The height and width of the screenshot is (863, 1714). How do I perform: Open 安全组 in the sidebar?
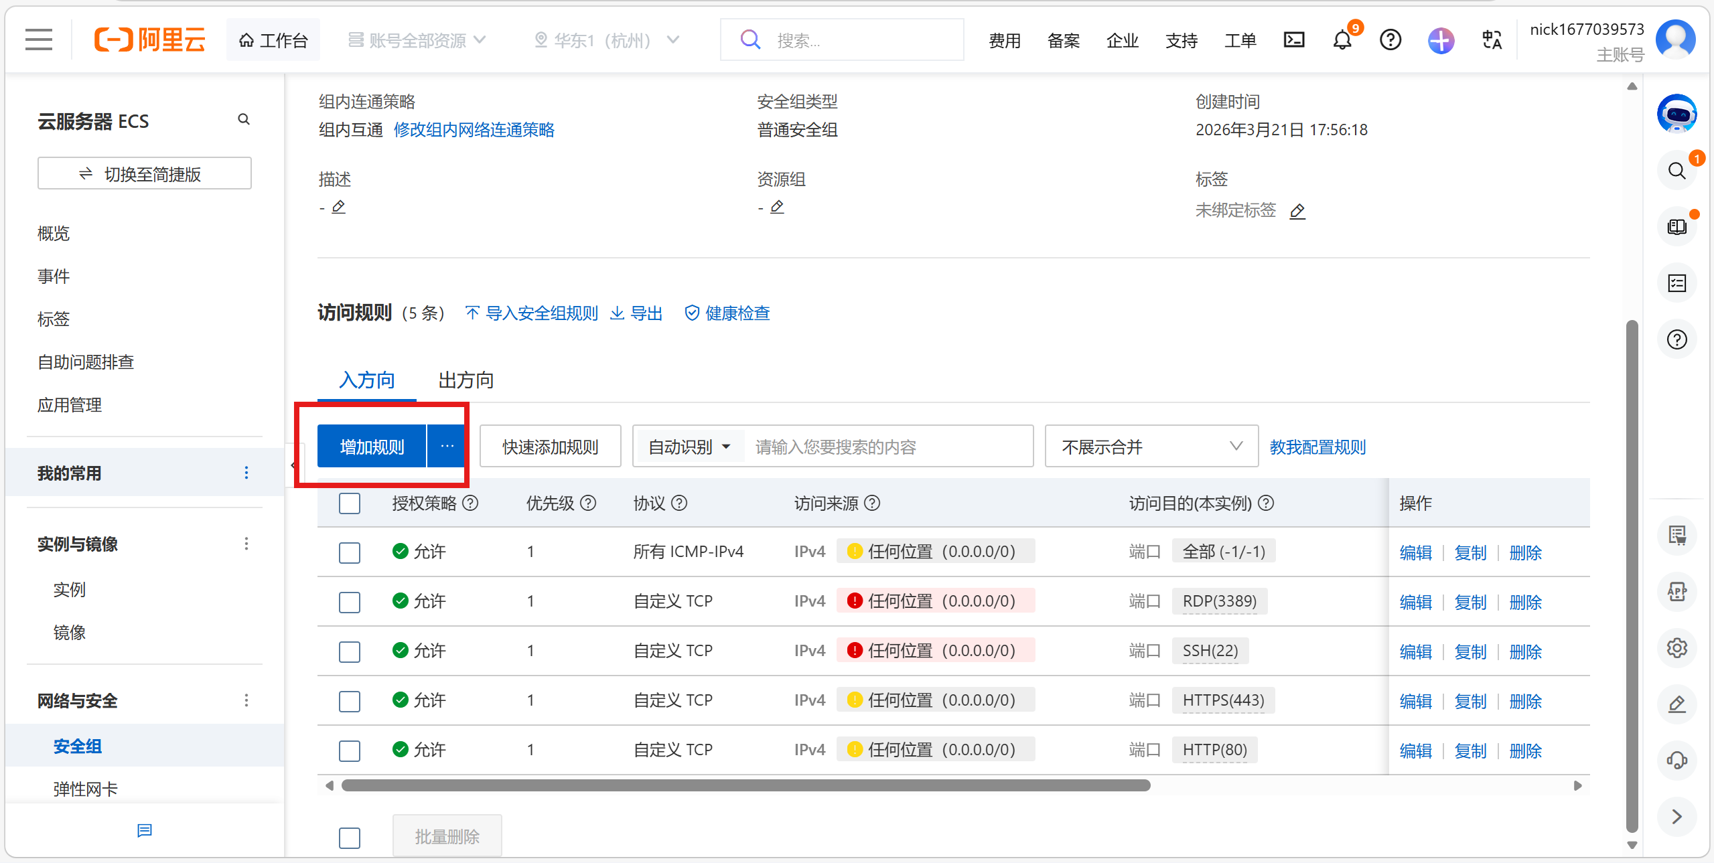click(78, 746)
